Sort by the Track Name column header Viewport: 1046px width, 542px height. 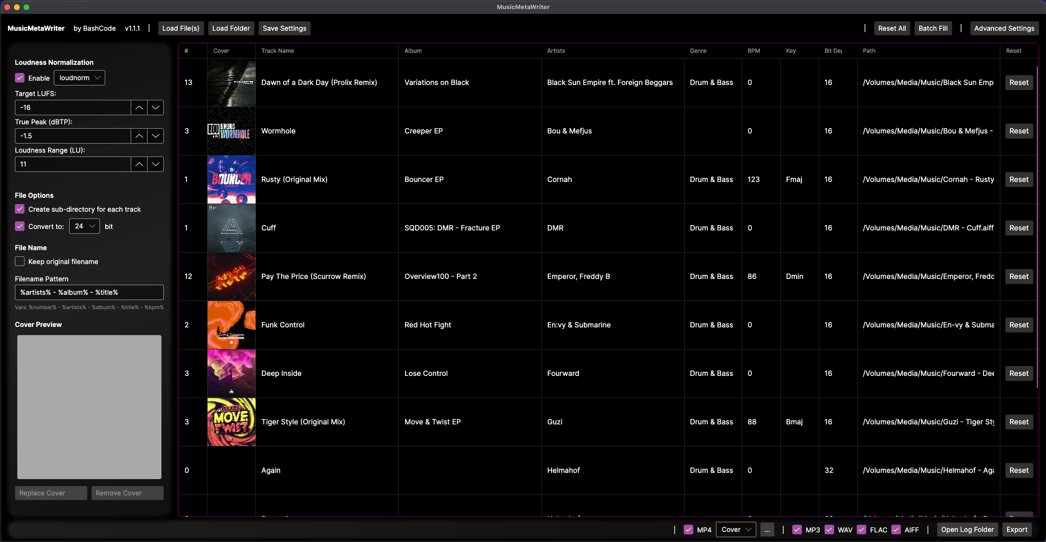tap(278, 51)
